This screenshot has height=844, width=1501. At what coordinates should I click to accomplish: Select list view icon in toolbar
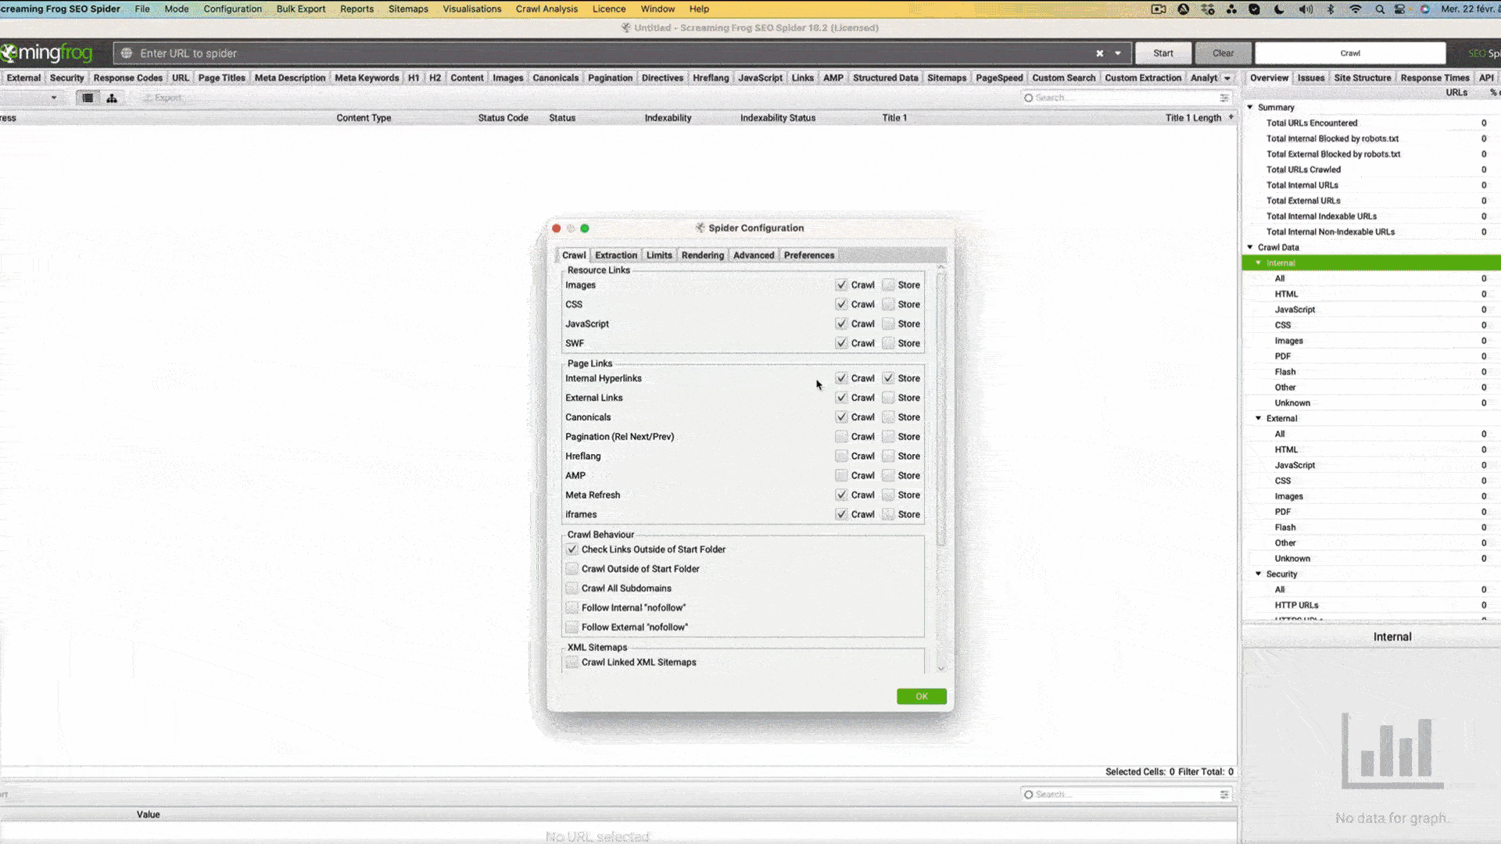coord(88,98)
